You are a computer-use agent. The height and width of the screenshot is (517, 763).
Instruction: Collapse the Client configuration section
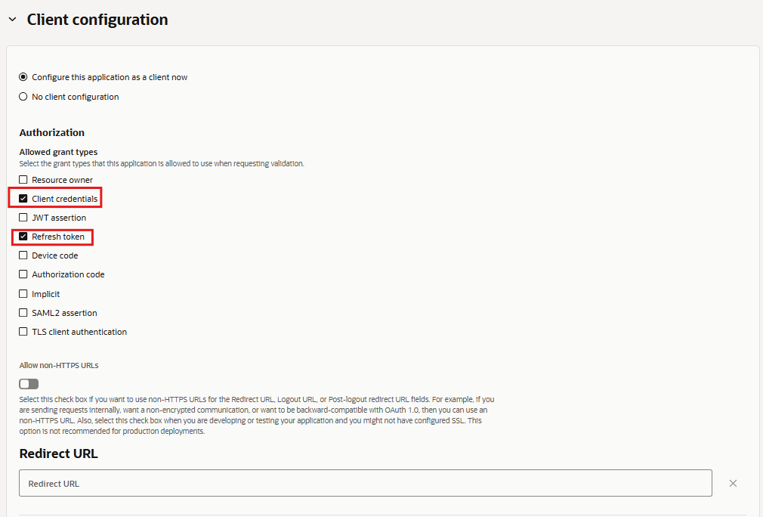click(12, 20)
